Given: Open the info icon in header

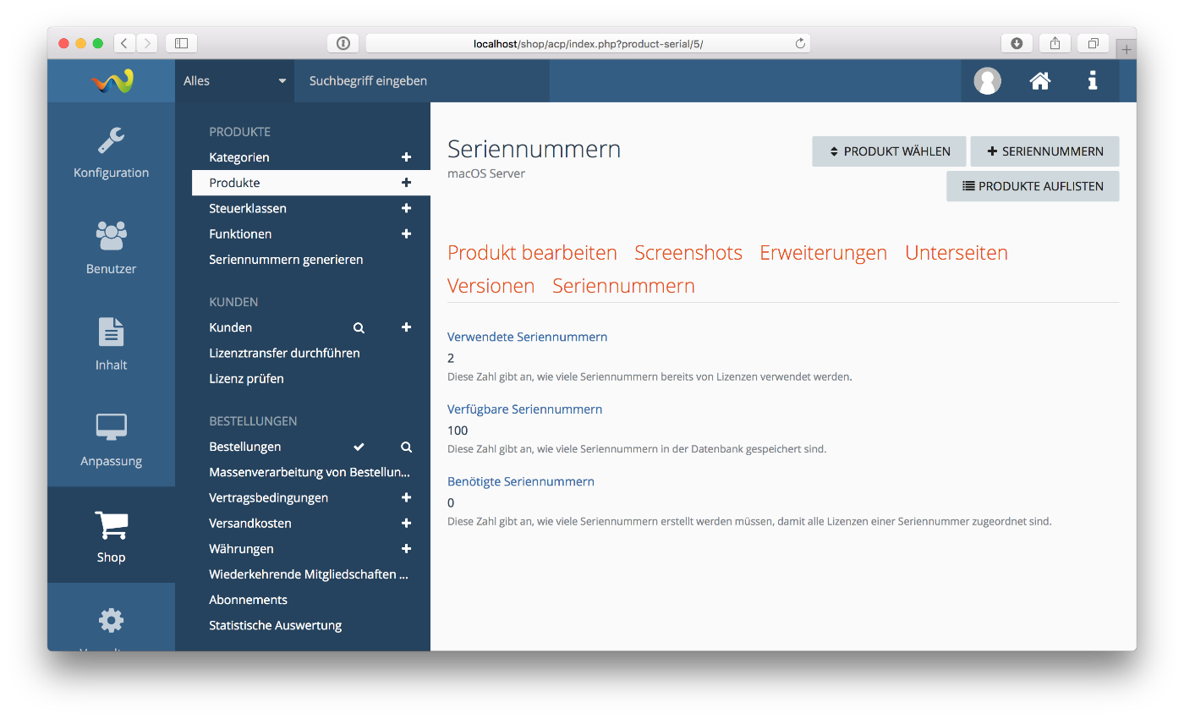Looking at the screenshot, I should click(x=1093, y=81).
